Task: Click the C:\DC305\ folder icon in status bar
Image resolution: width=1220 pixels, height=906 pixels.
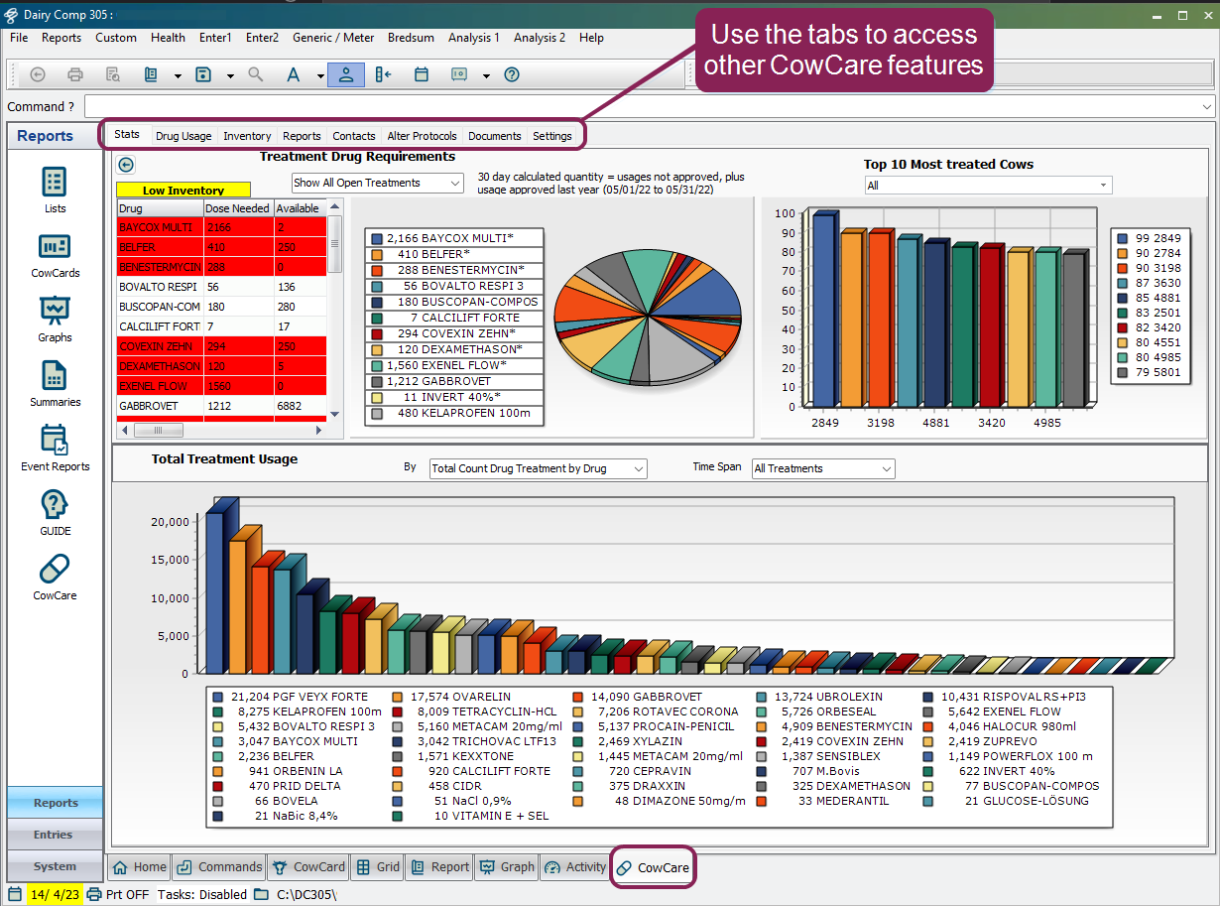Action: click(261, 894)
